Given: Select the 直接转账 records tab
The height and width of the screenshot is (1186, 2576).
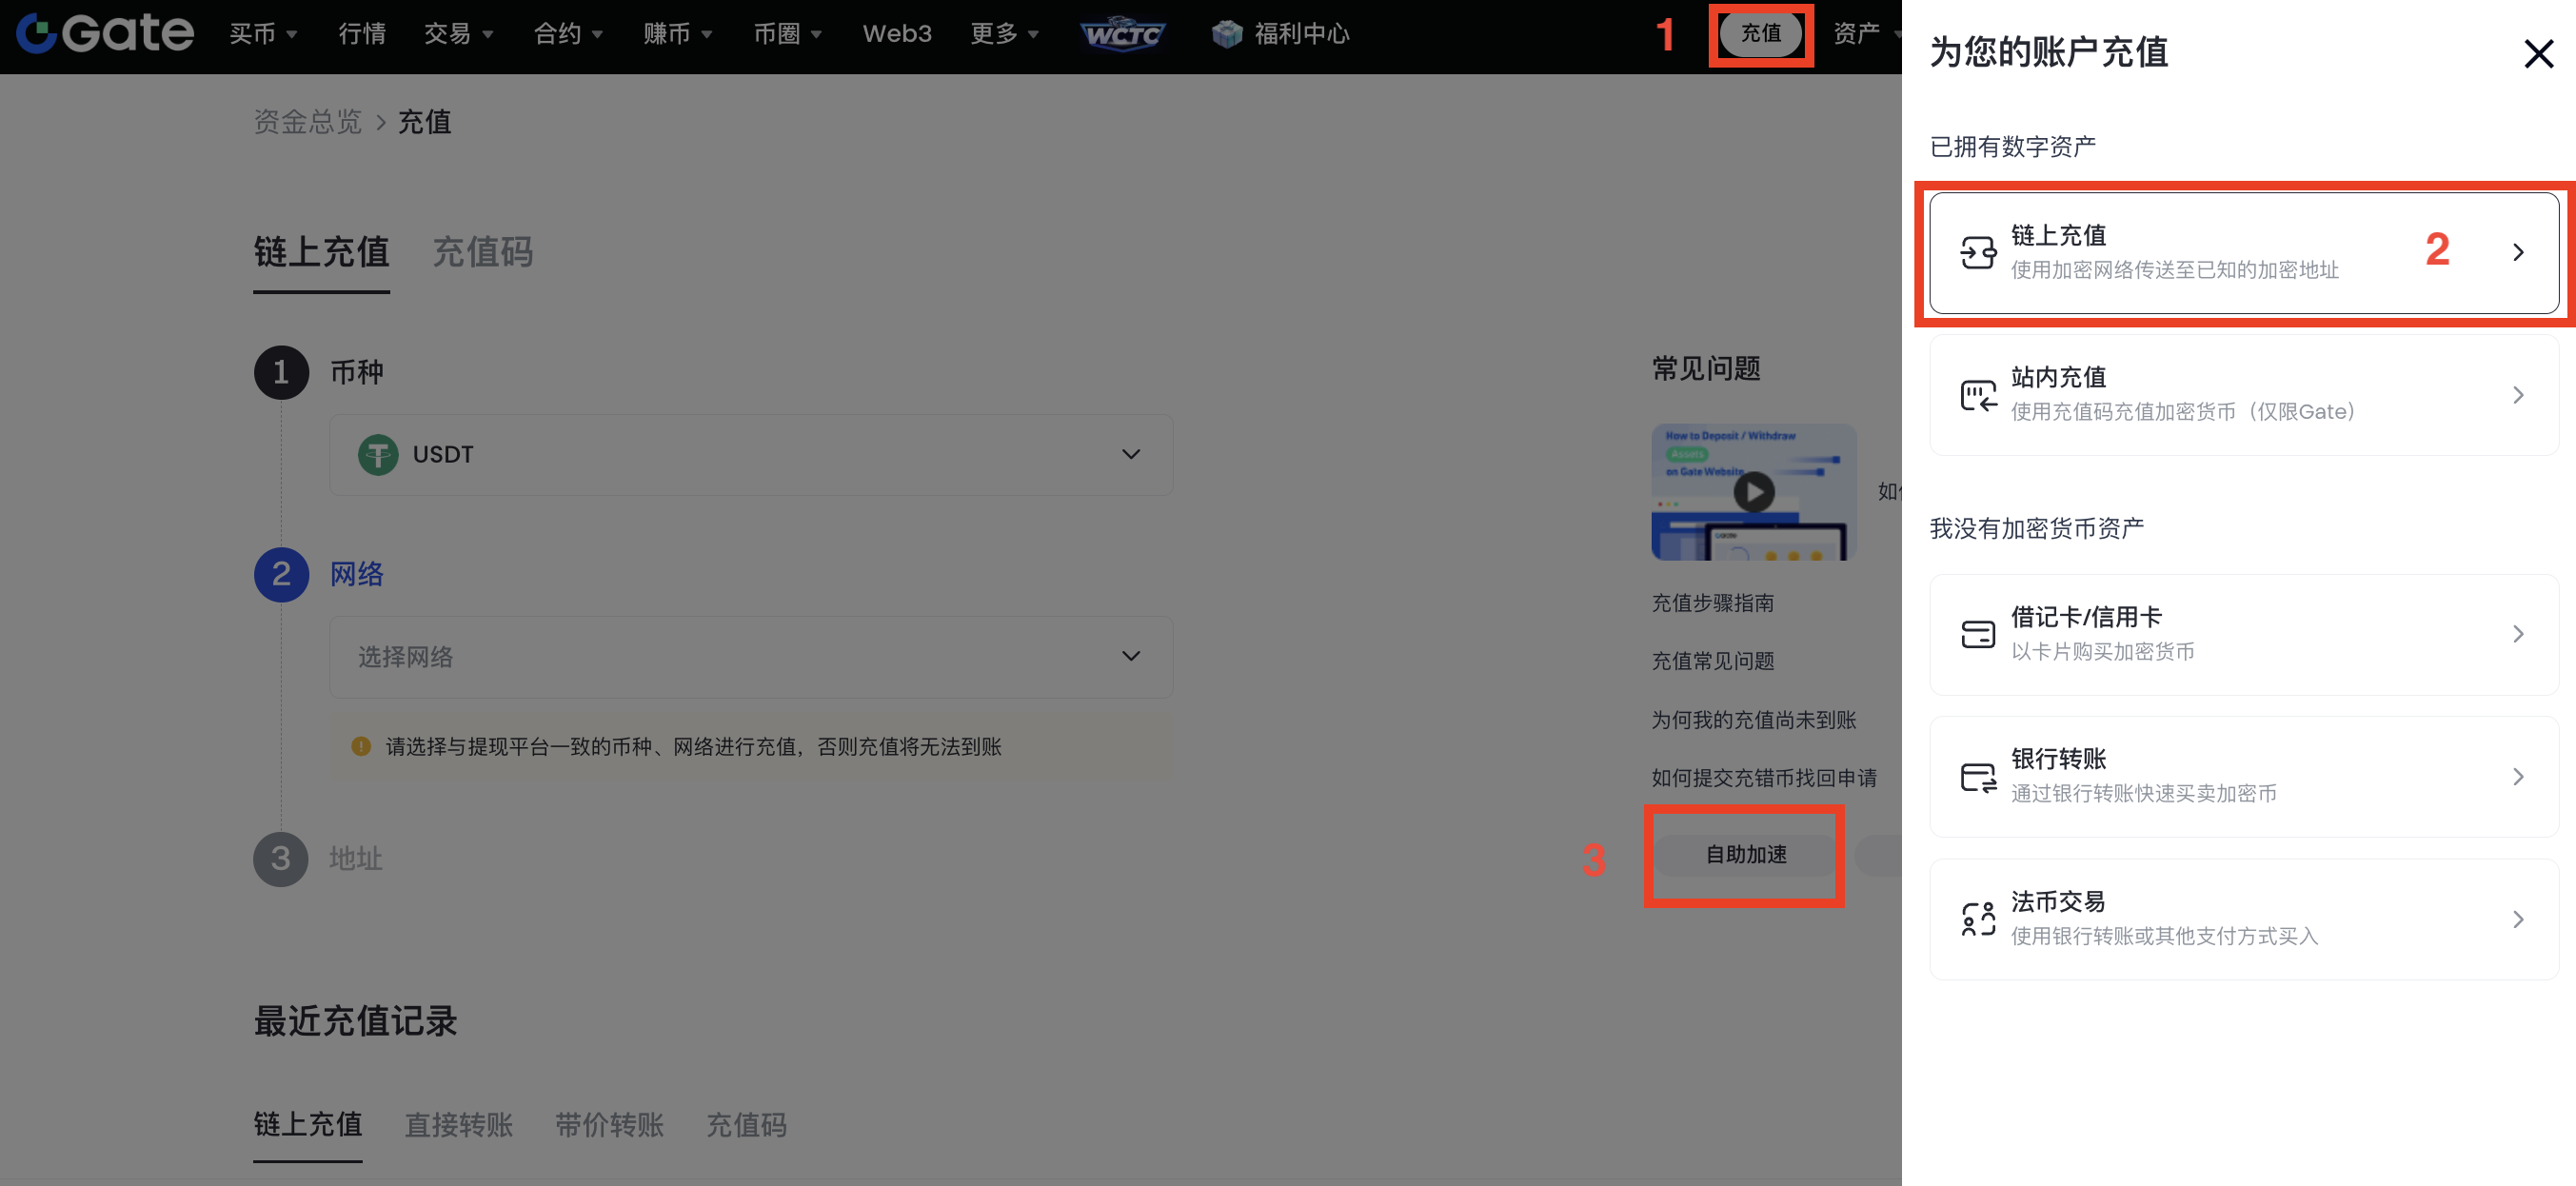Looking at the screenshot, I should 458,1125.
